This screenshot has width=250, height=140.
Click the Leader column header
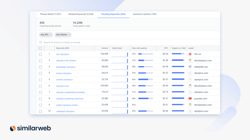pos(191,48)
